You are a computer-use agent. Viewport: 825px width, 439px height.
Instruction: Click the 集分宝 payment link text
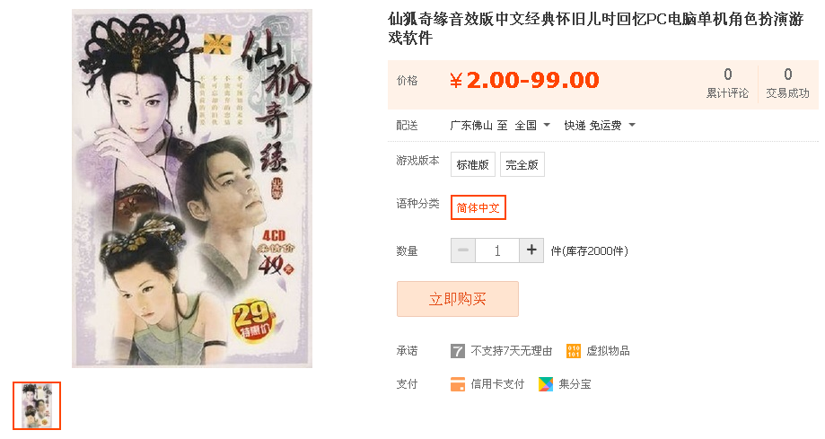pyautogui.click(x=575, y=384)
